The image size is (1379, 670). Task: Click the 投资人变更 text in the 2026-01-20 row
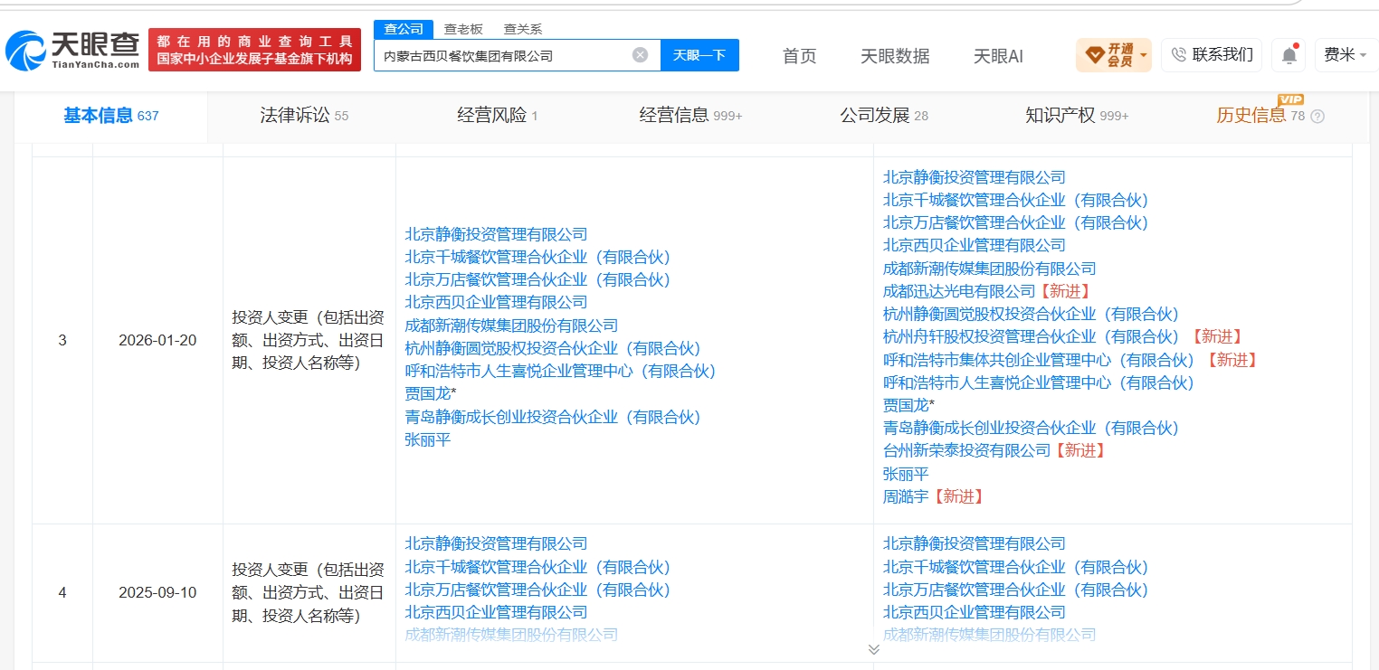[309, 341]
